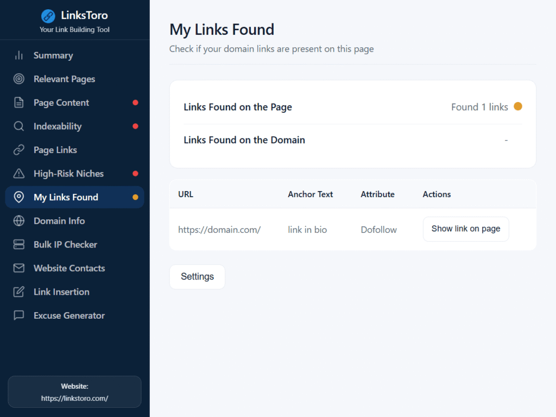Click the Bulk IP Checker server icon
Viewport: 556px width, 417px height.
pyautogui.click(x=19, y=244)
